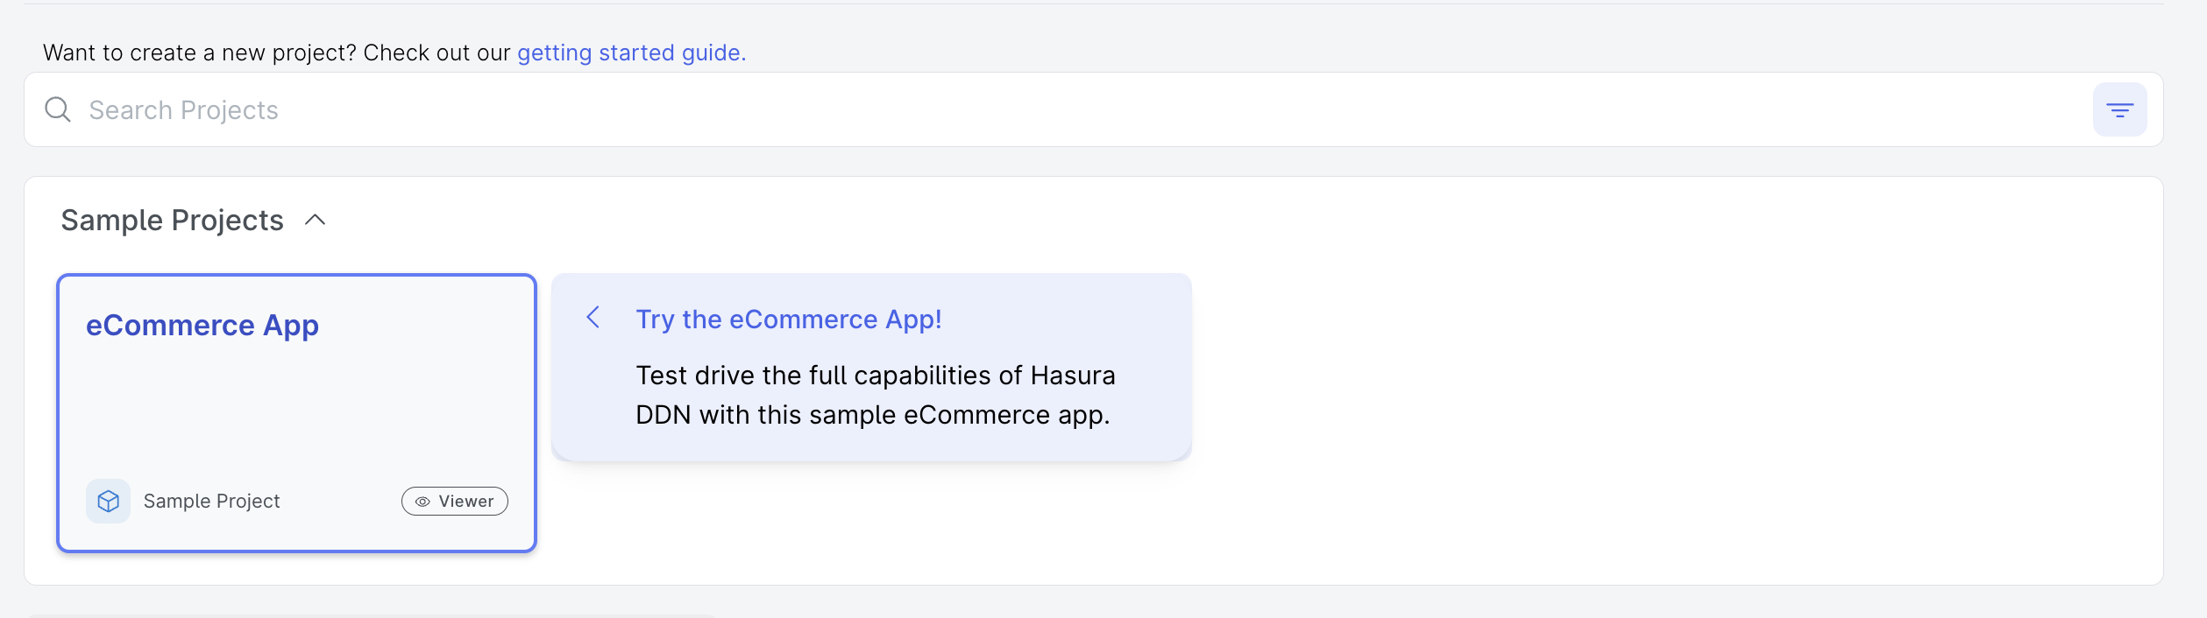This screenshot has width=2207, height=618.
Task: Dismiss the tooltip using the left chevron
Action: pyautogui.click(x=593, y=317)
